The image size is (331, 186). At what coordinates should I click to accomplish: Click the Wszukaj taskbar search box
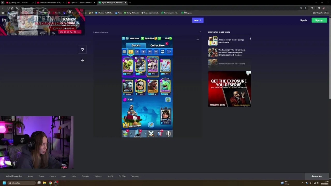22,183
